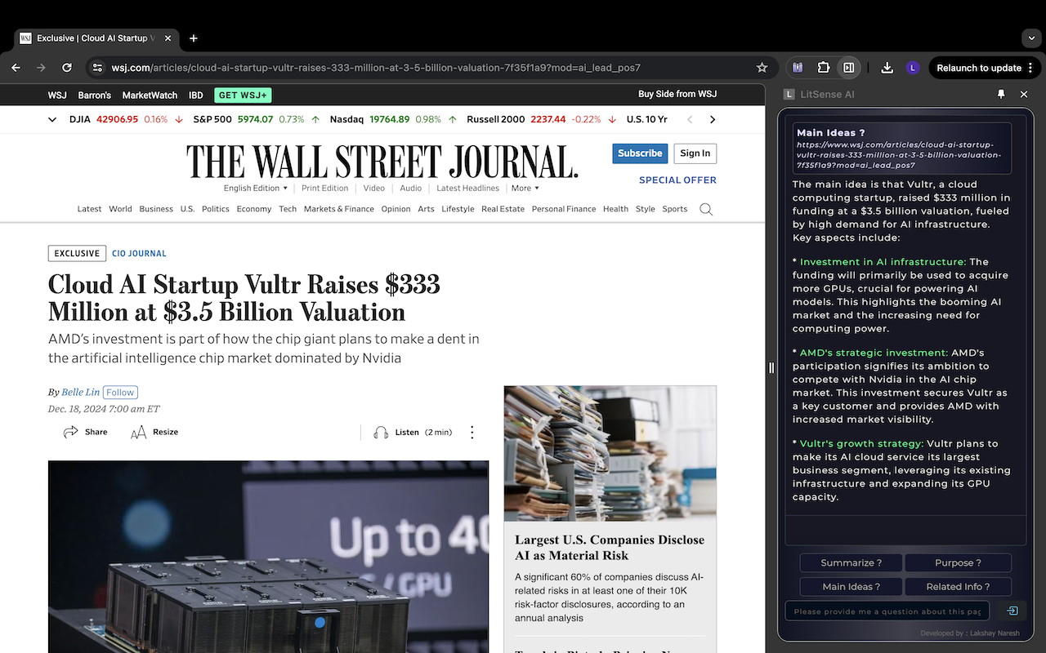Open the WSJ search magnifier icon
Screen dimensions: 1046x653
pos(706,210)
